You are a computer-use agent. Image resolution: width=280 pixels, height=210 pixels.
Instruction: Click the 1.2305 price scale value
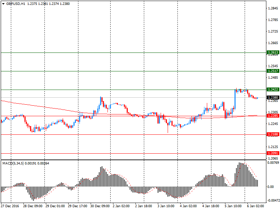tap(273, 112)
